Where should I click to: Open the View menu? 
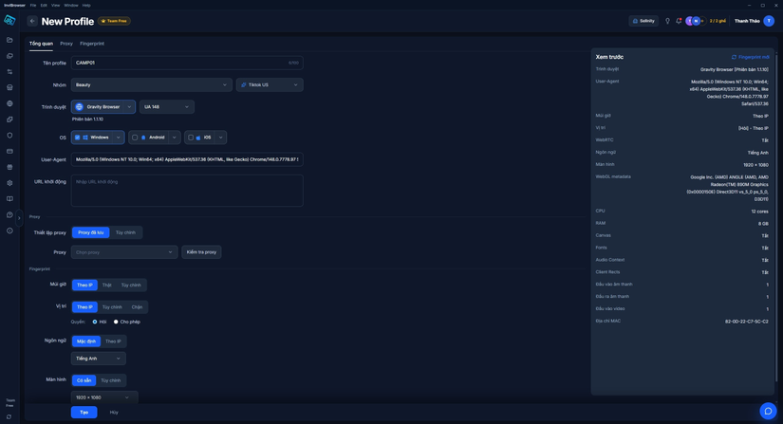[55, 5]
